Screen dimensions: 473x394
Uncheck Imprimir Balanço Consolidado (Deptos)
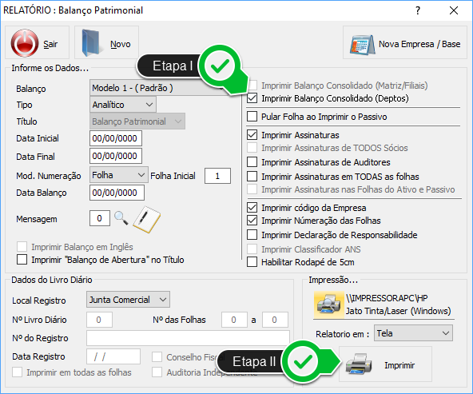[x=252, y=98]
